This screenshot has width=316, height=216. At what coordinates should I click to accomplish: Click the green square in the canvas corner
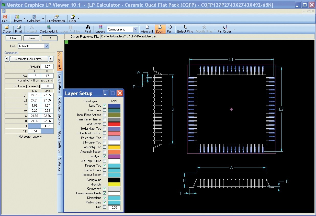coord(66,42)
